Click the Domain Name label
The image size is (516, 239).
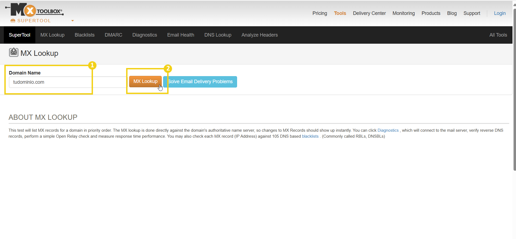25,73
